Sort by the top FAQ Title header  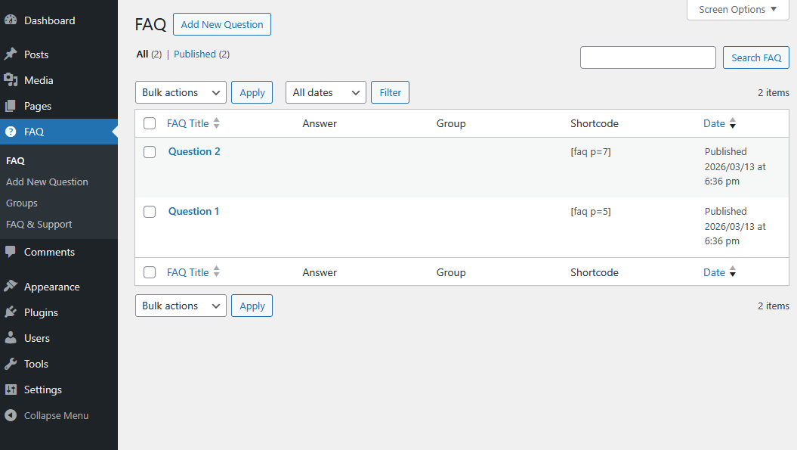[x=188, y=123]
